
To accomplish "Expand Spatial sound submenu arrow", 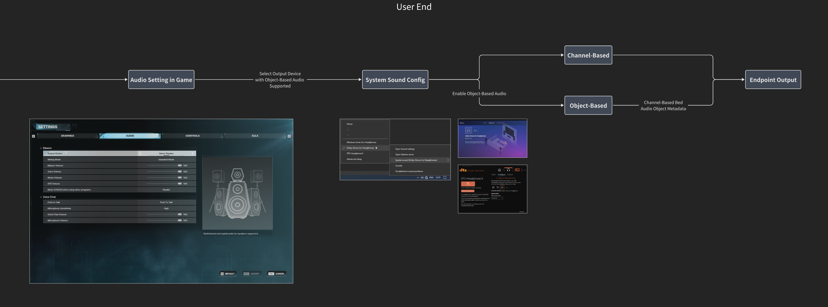I will tap(448, 160).
